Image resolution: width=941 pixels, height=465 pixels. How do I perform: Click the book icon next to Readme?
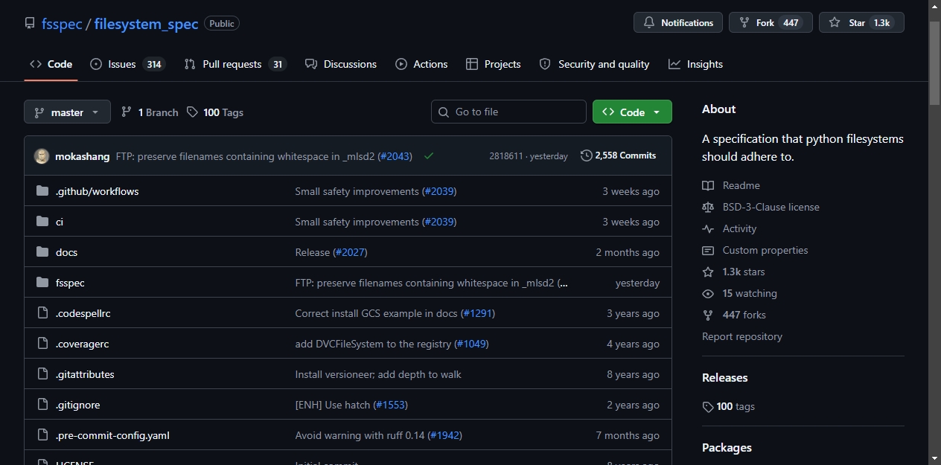click(x=708, y=185)
